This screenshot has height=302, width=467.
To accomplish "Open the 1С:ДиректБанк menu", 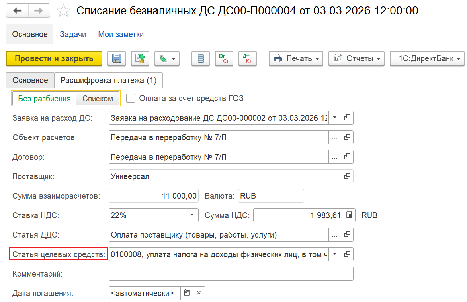I will tap(427, 58).
